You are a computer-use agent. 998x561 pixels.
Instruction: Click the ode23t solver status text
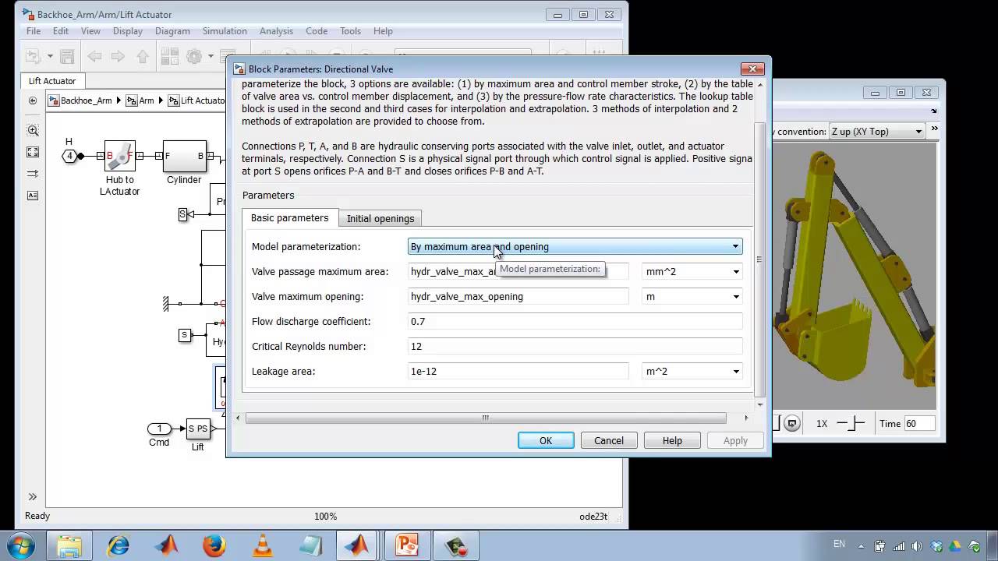point(593,516)
